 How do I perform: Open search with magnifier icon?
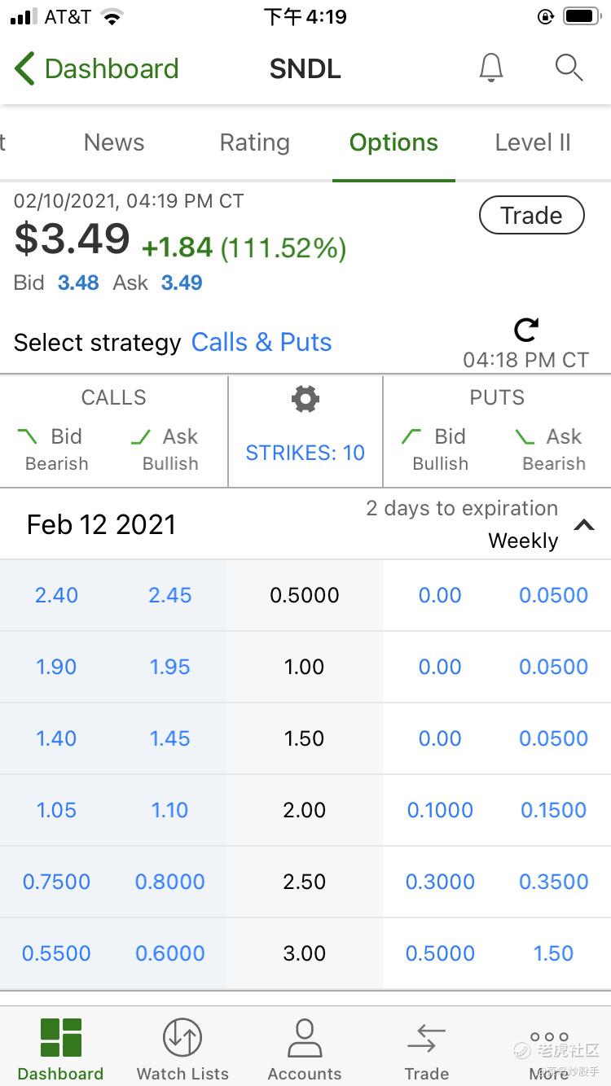[569, 68]
